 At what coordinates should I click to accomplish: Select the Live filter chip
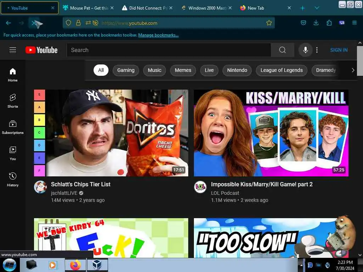point(209,70)
